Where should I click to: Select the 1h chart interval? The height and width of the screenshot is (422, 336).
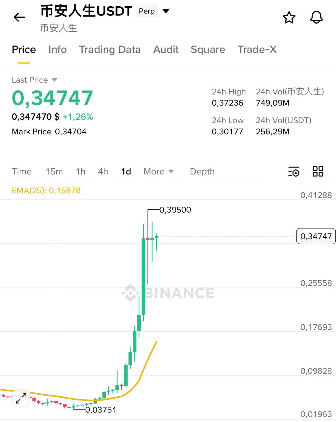point(80,171)
